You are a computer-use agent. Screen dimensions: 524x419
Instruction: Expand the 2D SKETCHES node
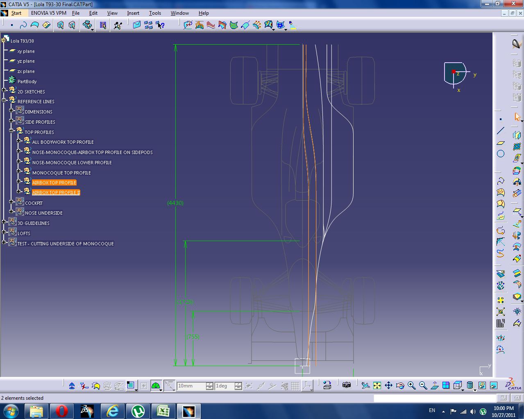pyautogui.click(x=4, y=90)
